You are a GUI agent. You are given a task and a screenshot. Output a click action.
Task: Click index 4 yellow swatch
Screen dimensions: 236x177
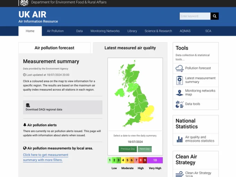[x=123, y=160]
